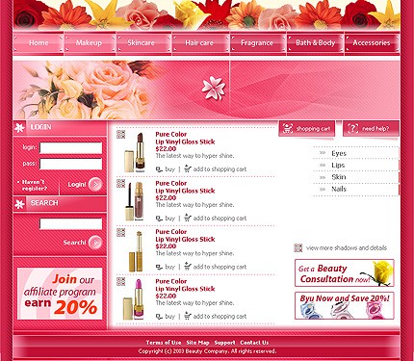Focus the pass password field

(x=70, y=164)
